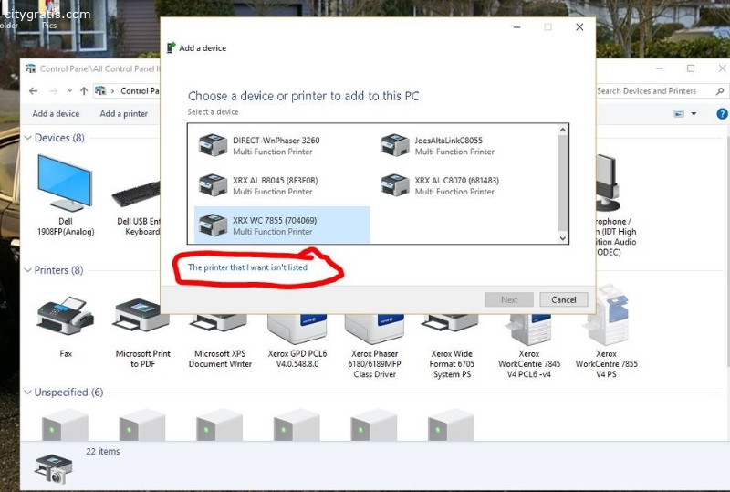Cancel the Add a device dialog
The width and height of the screenshot is (730, 492).
[x=564, y=299]
